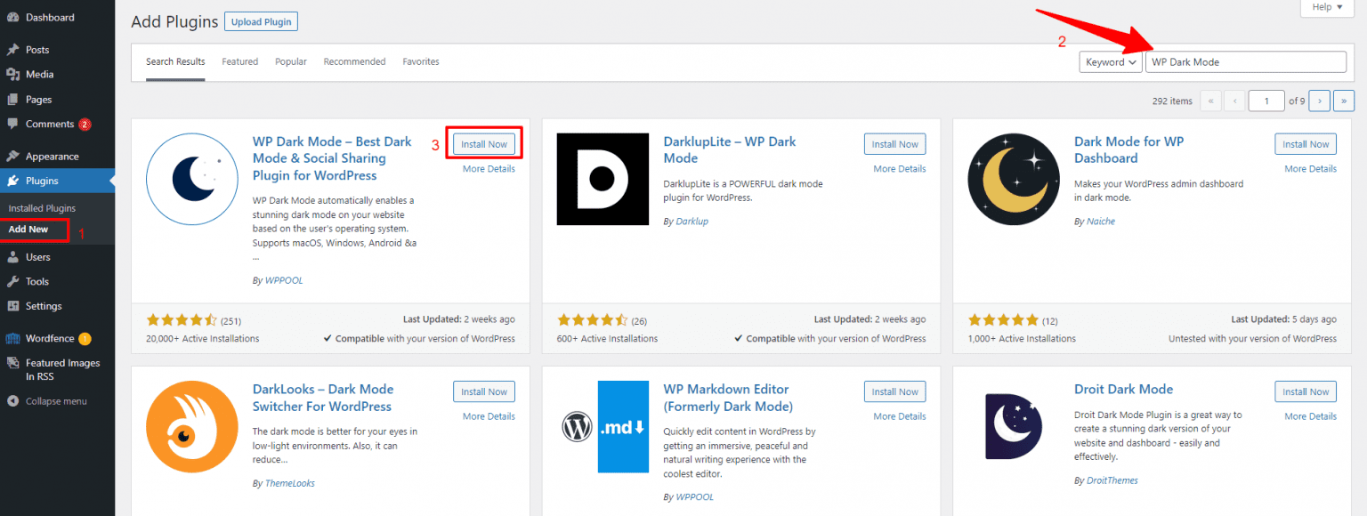Open Dashboard from the sidebar icon

(x=12, y=18)
